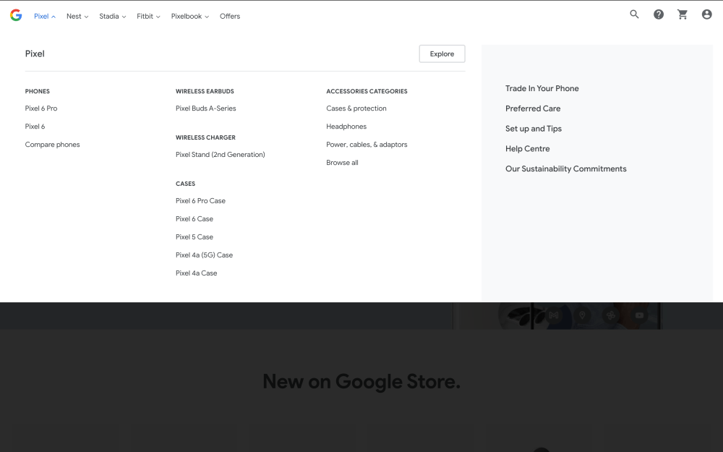Collapse the Pixel dropdown menu
This screenshot has width=723, height=452.
point(44,16)
